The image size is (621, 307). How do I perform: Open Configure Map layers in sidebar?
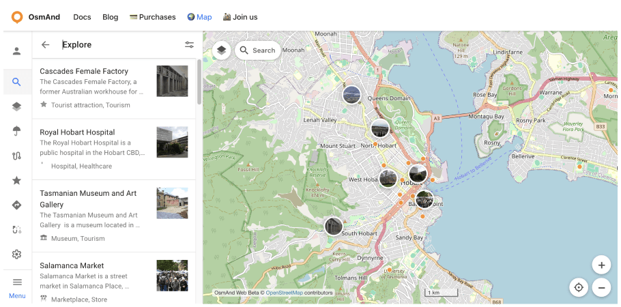click(x=17, y=106)
